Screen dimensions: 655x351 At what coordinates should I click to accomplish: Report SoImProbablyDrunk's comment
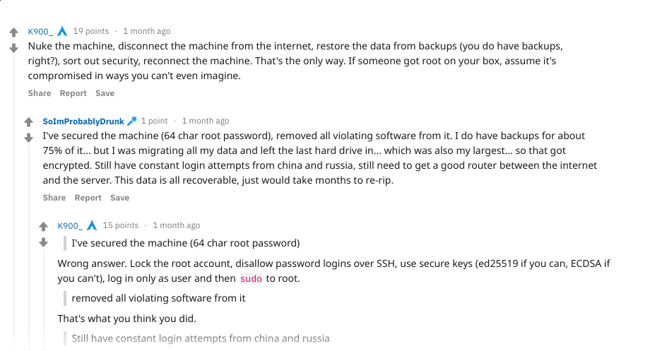[x=88, y=198]
